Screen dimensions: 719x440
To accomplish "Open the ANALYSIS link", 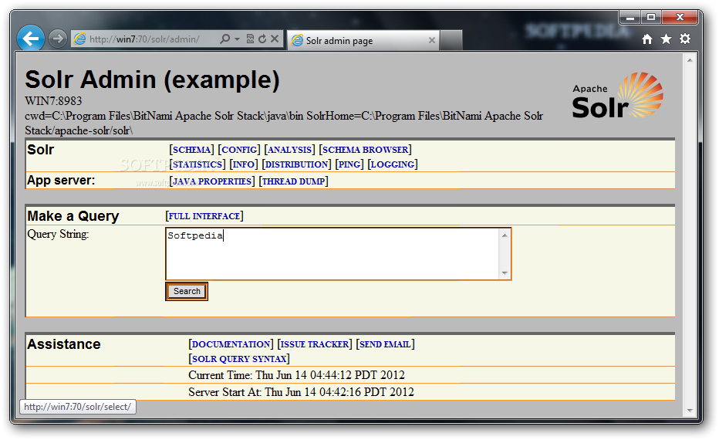I will (x=289, y=150).
